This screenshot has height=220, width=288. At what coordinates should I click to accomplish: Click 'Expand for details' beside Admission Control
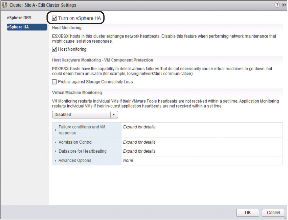139,142
